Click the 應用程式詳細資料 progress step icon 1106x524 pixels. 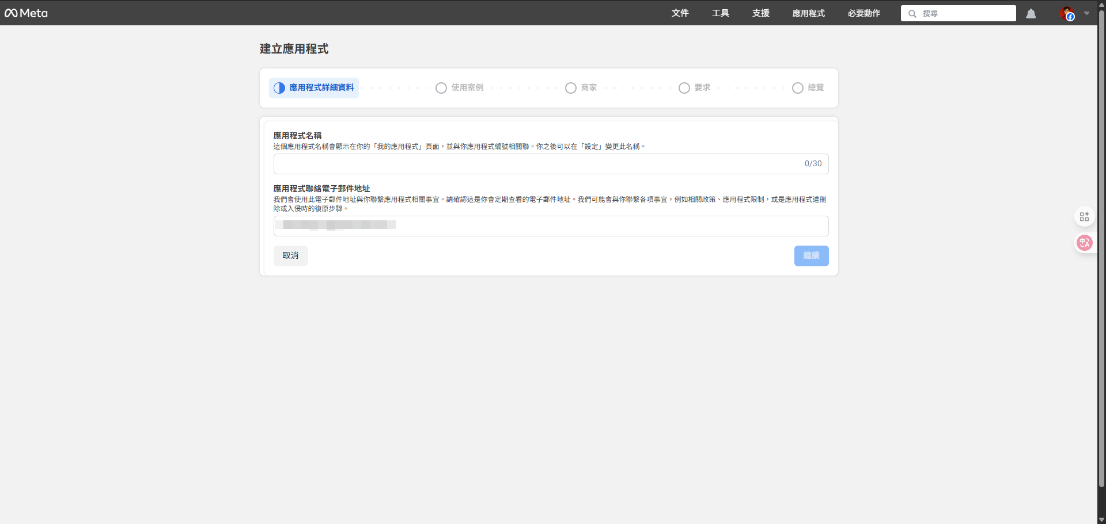tap(279, 87)
